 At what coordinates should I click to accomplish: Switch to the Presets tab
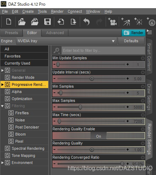(x=11, y=33)
